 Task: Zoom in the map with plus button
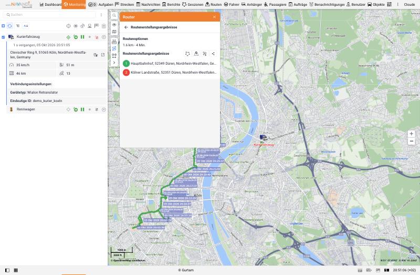412,134
